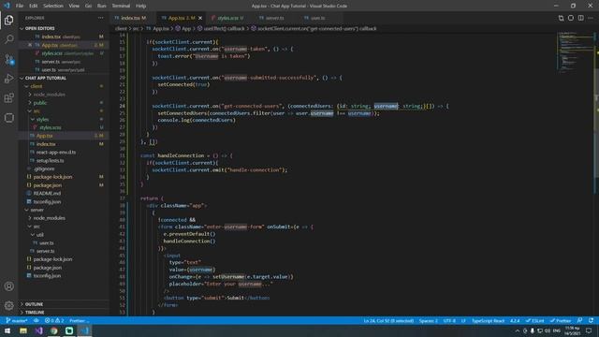599x337 pixels.
Task: Click the open changes icon in editor toolbar
Action: pyautogui.click(x=561, y=18)
